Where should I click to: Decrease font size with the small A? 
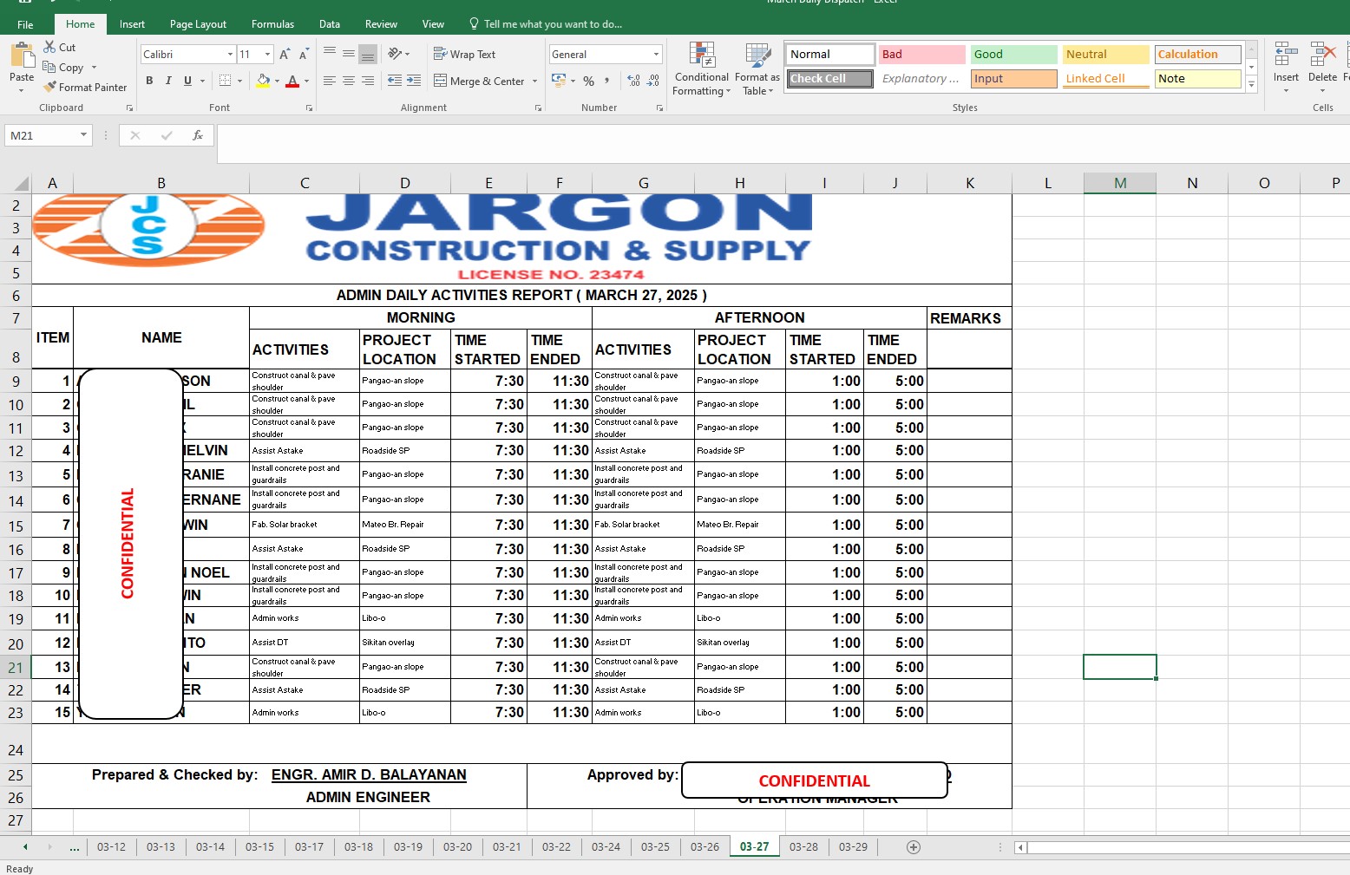pyautogui.click(x=303, y=54)
